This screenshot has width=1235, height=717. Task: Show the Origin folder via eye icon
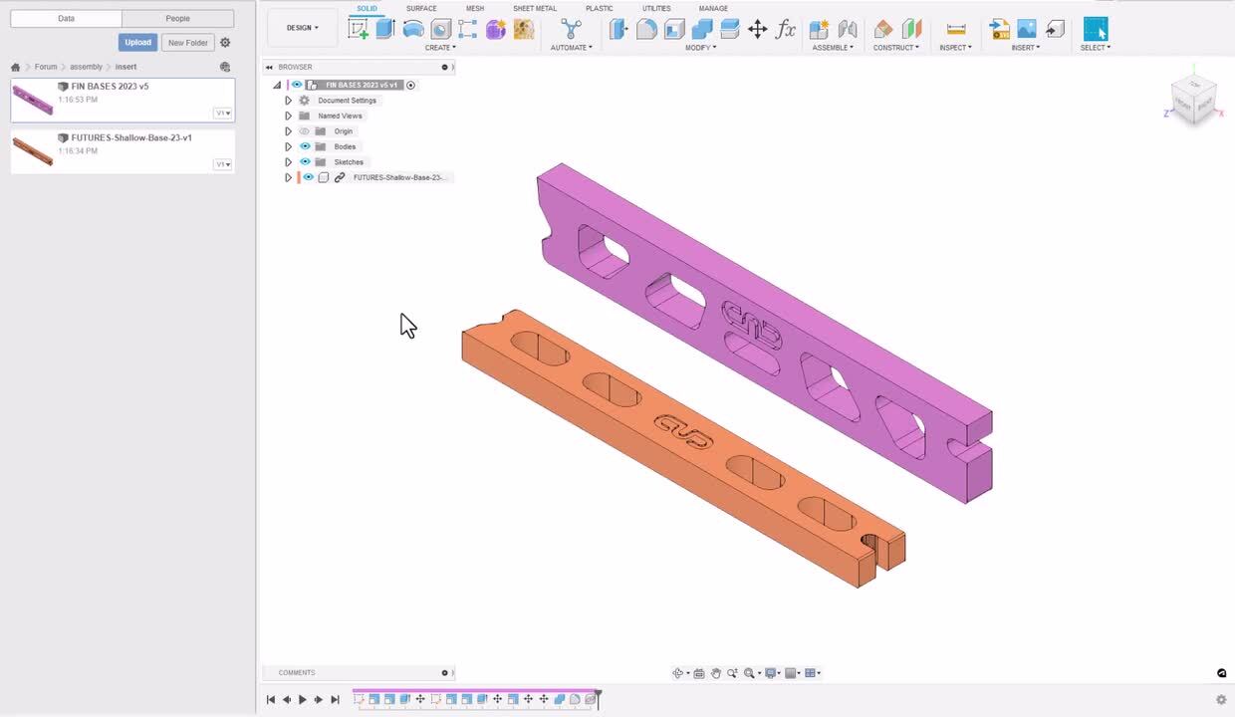click(305, 131)
